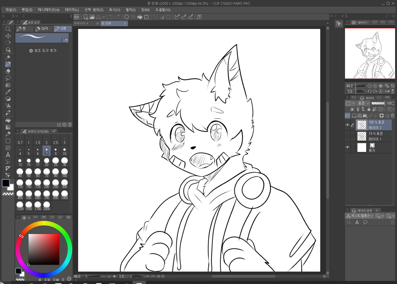Screen dimensions: 397x284
Task: Click the Fill command bar icon
Action: coord(140,17)
